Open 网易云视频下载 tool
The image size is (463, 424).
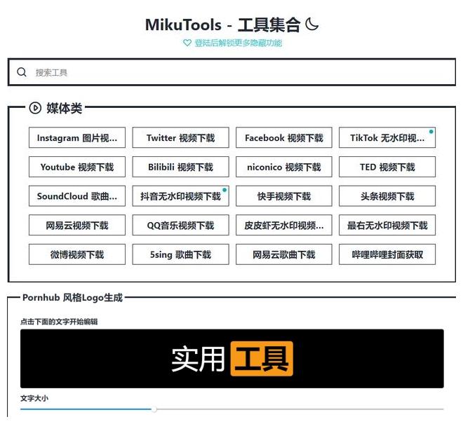pos(77,225)
